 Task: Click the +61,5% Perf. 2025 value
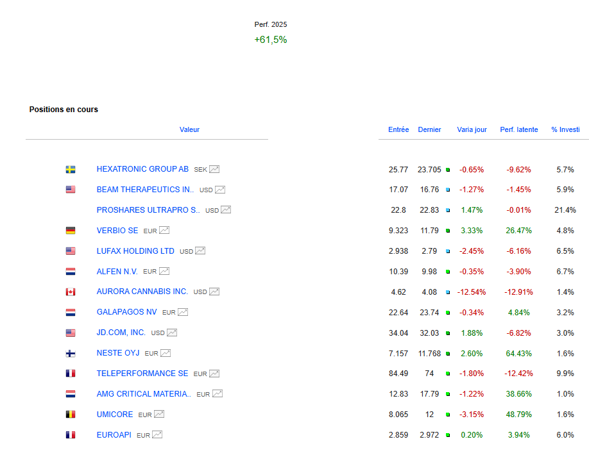tap(271, 40)
